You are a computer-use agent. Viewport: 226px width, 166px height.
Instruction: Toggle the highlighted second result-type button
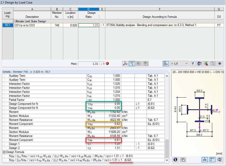pyautogui.click(x=132, y=63)
